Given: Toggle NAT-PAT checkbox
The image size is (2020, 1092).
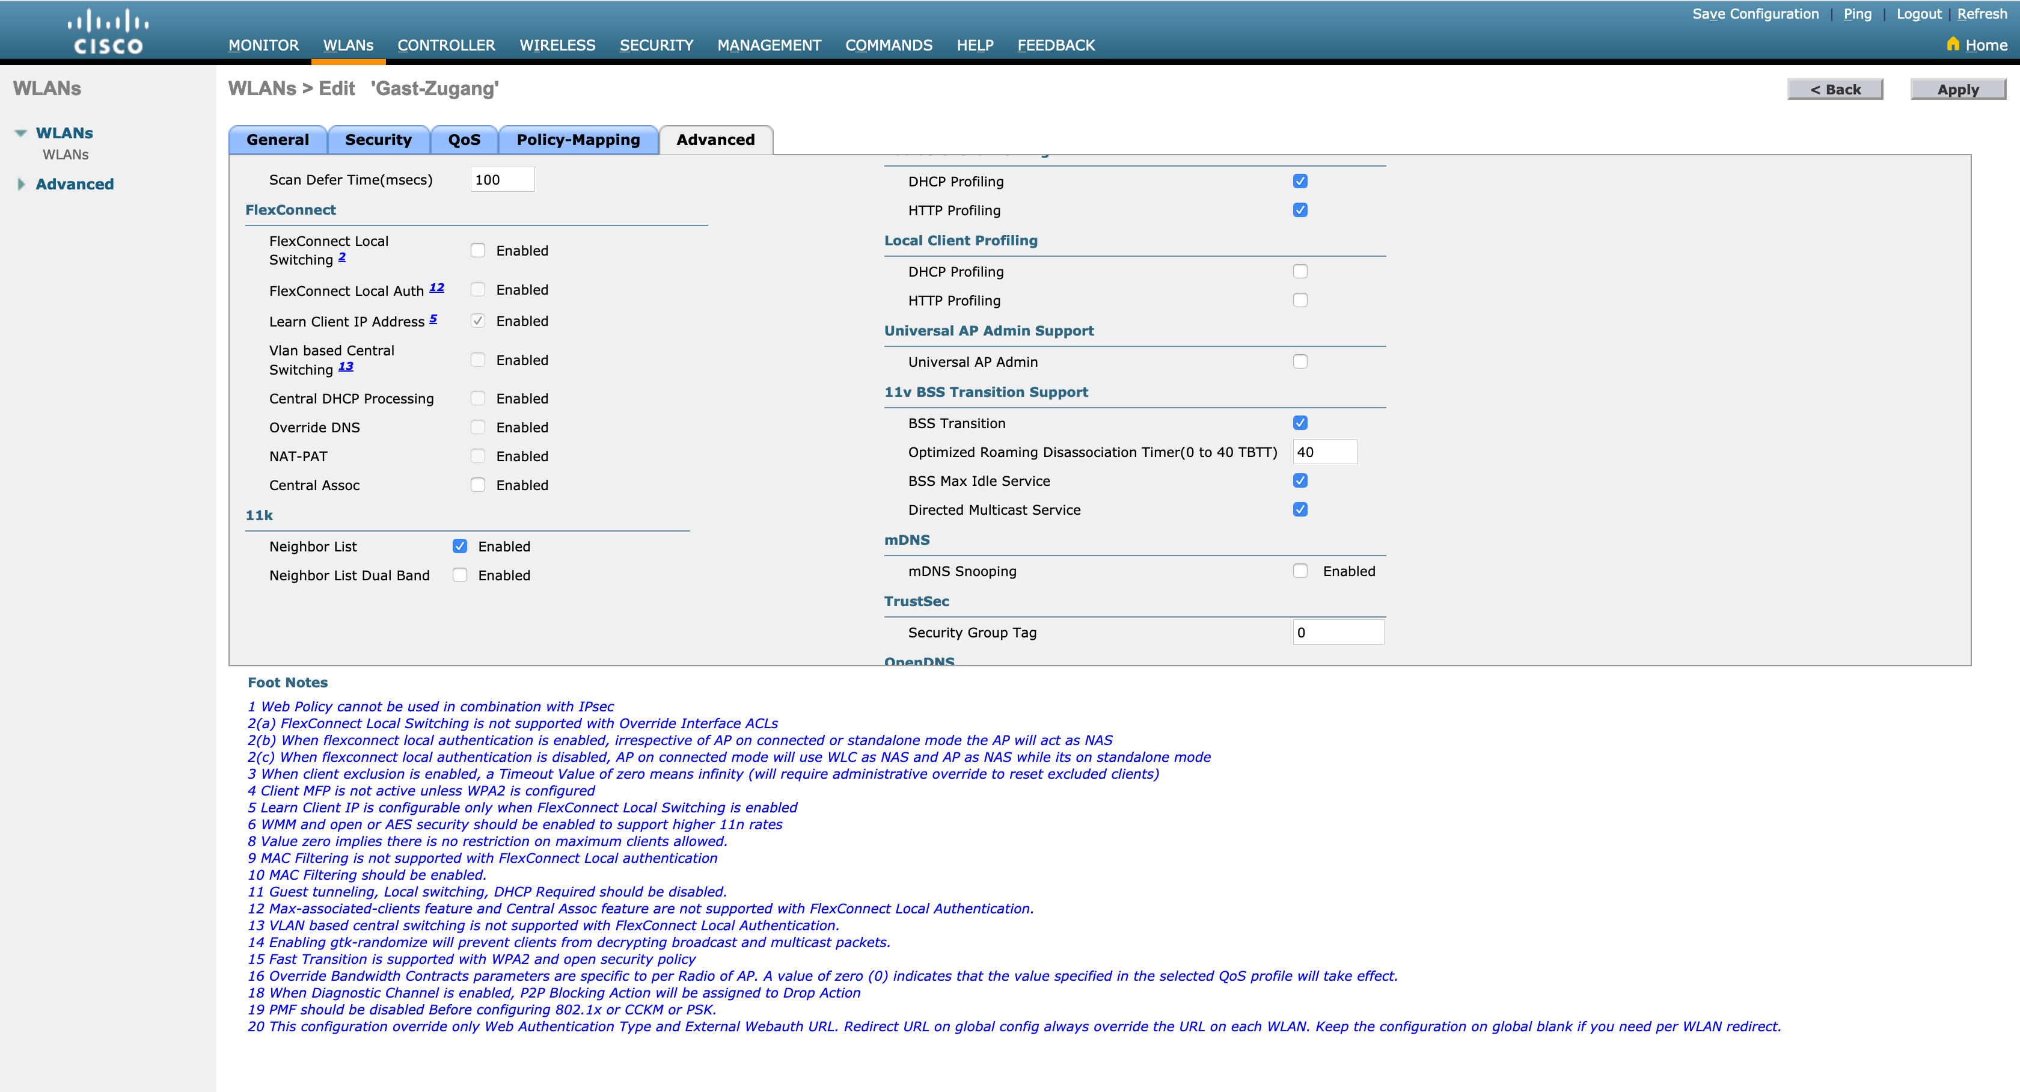Looking at the screenshot, I should point(477,456).
